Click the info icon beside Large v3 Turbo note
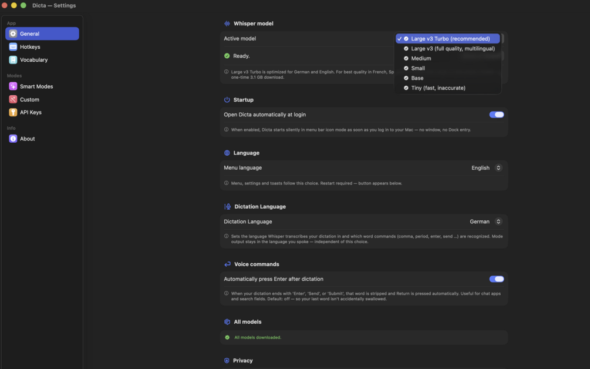 coord(226,72)
